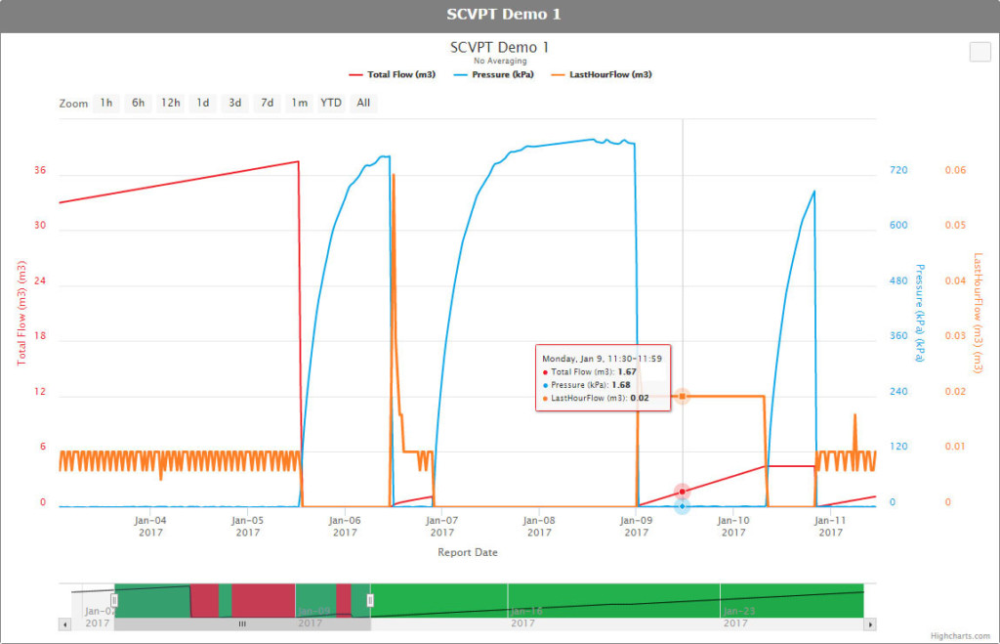Click the LastHourFlow (m3) y-axis title
Viewport: 1000px width, 644px height.
(x=977, y=313)
